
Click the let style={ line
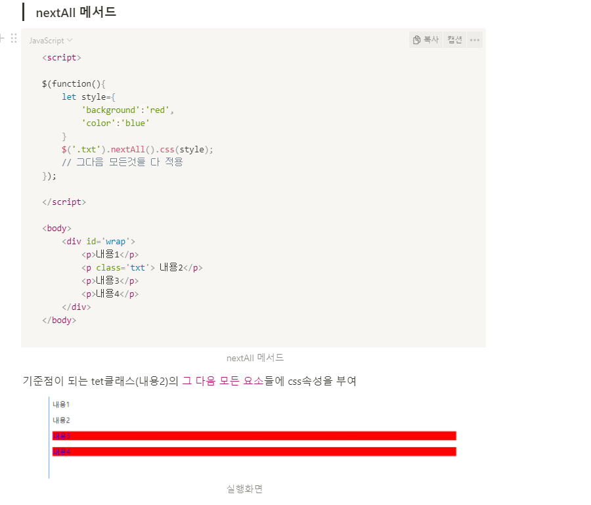(89, 97)
